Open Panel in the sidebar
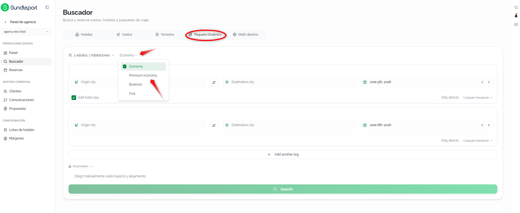 [26, 53]
